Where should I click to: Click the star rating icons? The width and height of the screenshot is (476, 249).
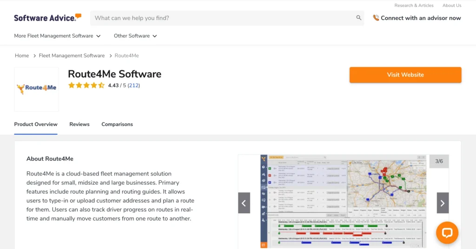coord(86,86)
